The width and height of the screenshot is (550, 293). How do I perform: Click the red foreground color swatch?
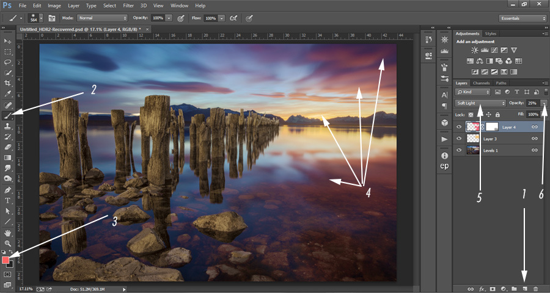[6, 260]
